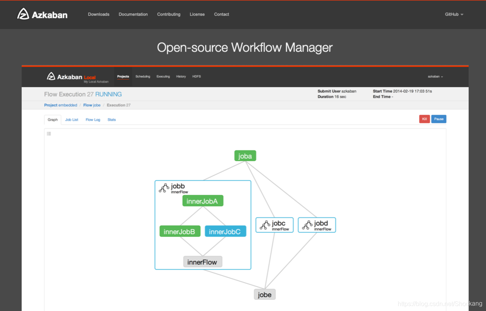Screen dimensions: 486x311
Task: Open the HDFS browser section
Action: point(197,76)
